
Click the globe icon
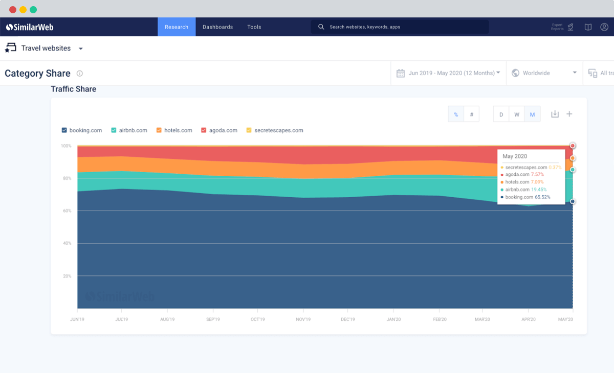point(515,73)
